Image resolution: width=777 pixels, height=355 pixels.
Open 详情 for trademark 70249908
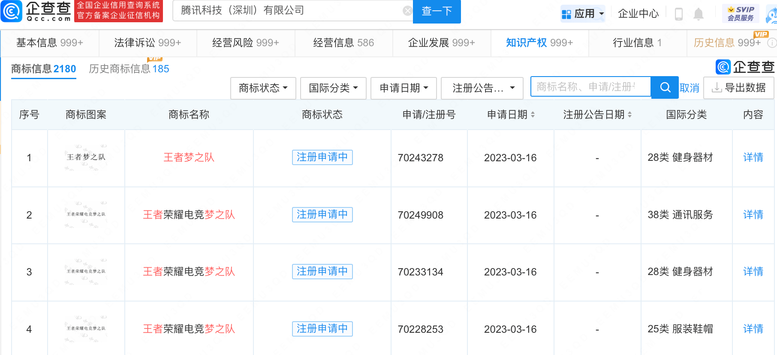[x=753, y=215]
